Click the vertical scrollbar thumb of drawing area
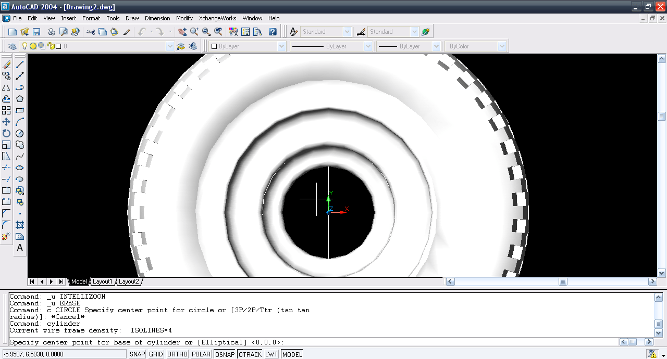This screenshot has height=359, width=667. [662, 116]
